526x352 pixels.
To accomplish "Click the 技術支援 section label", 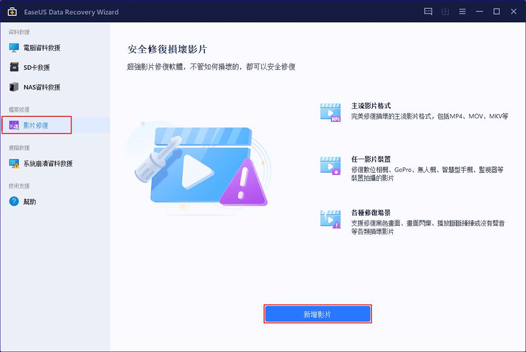I will coord(19,186).
